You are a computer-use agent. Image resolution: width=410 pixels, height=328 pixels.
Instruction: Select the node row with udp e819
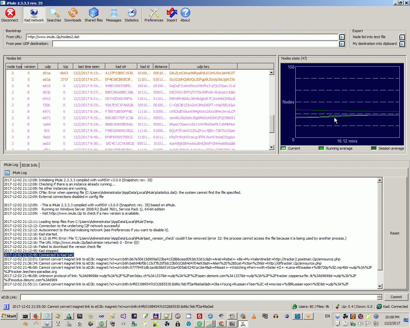pyautogui.click(x=137, y=86)
